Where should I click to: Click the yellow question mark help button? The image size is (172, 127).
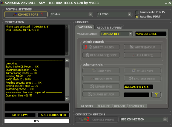click(x=156, y=95)
